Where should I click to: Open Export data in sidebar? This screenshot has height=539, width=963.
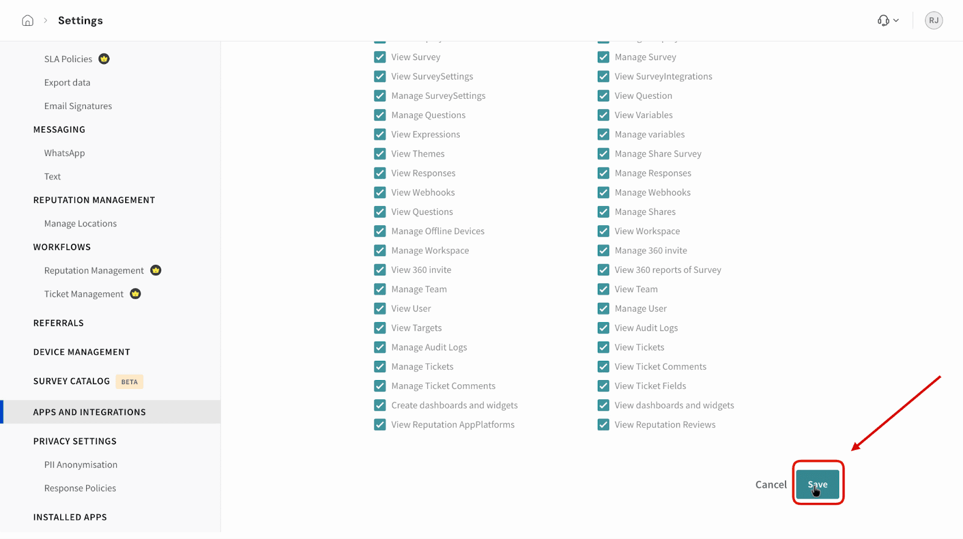coord(67,83)
